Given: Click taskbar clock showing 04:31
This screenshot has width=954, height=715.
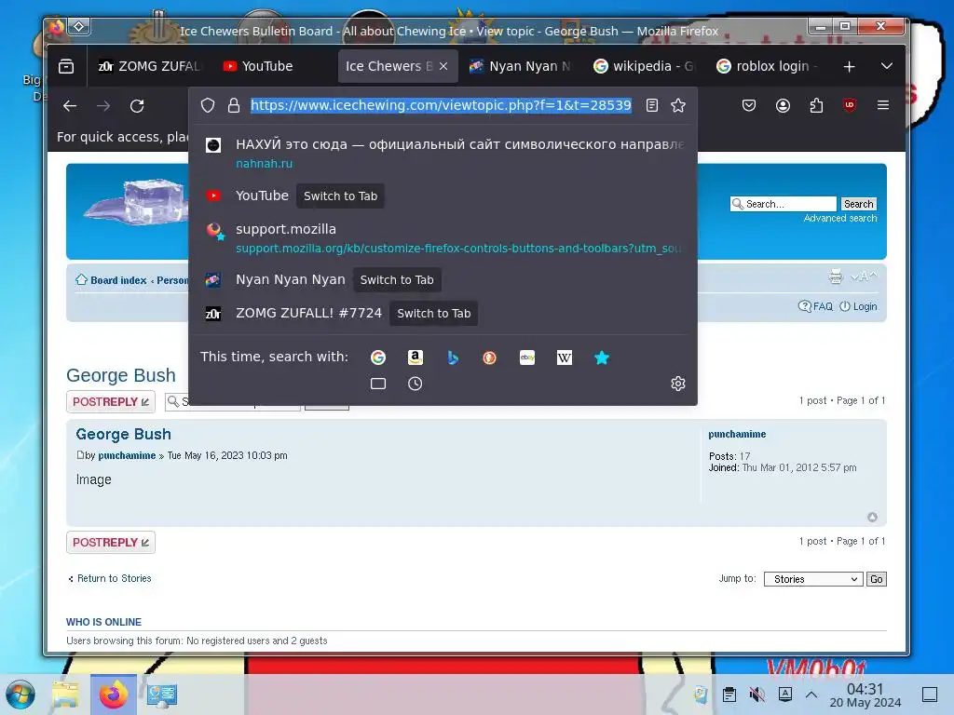Looking at the screenshot, I should (x=865, y=695).
